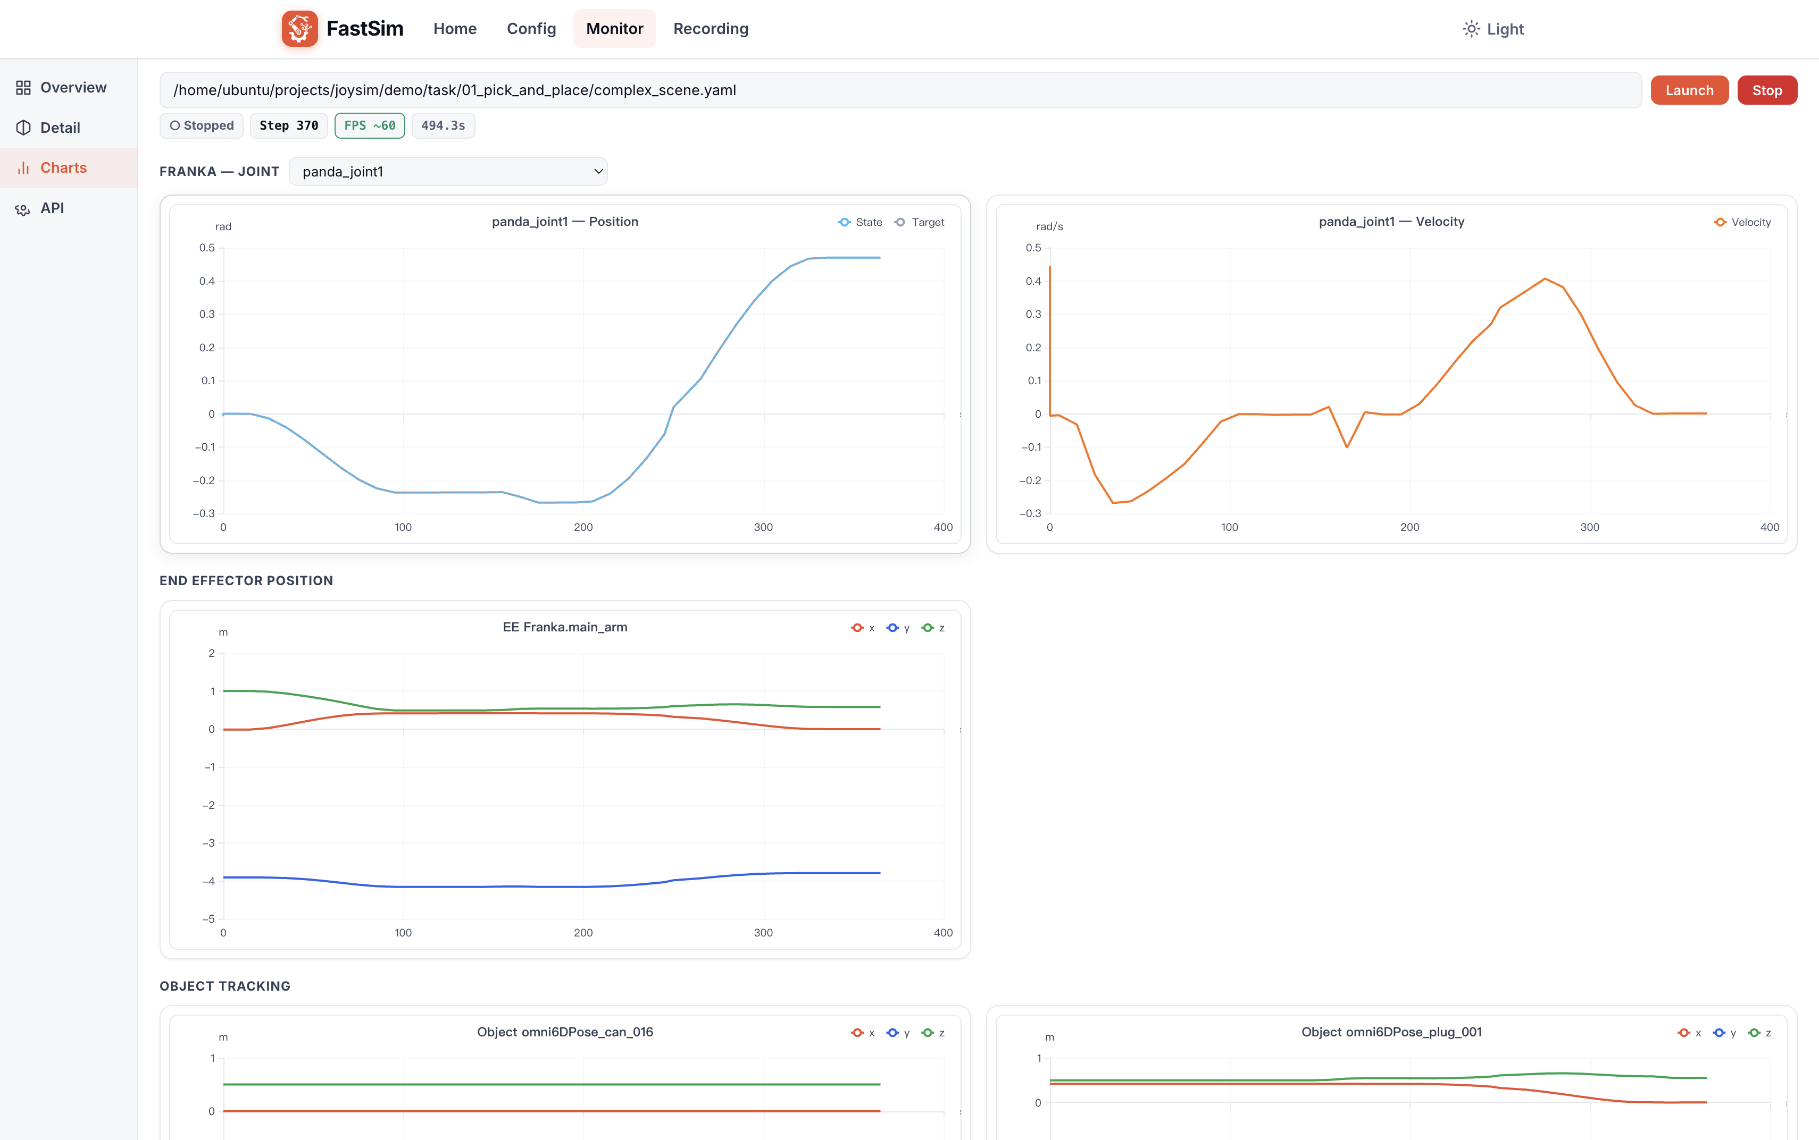1819x1140 pixels.
Task: Click the FastSim logo icon
Action: 299,29
